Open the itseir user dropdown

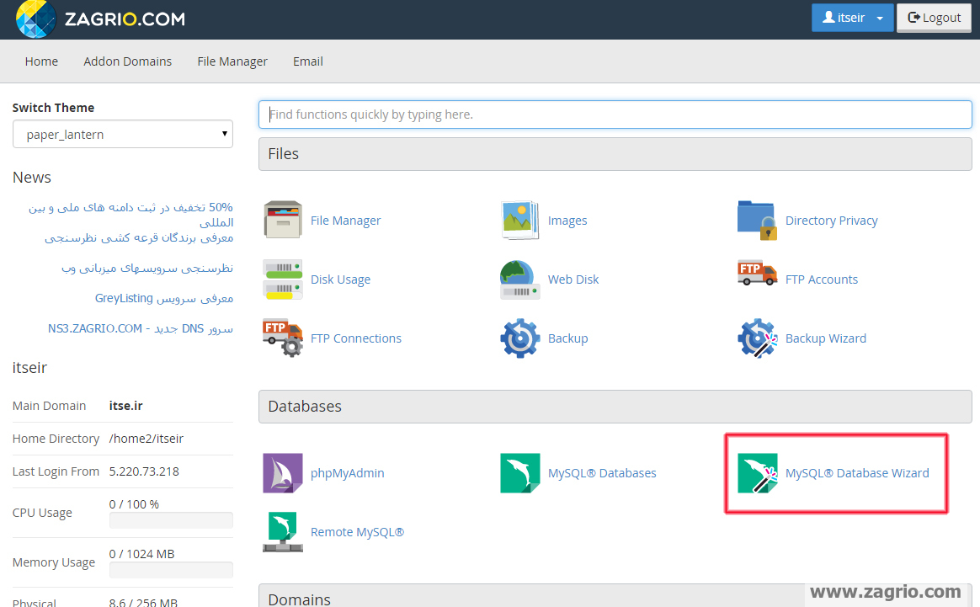pyautogui.click(x=853, y=18)
